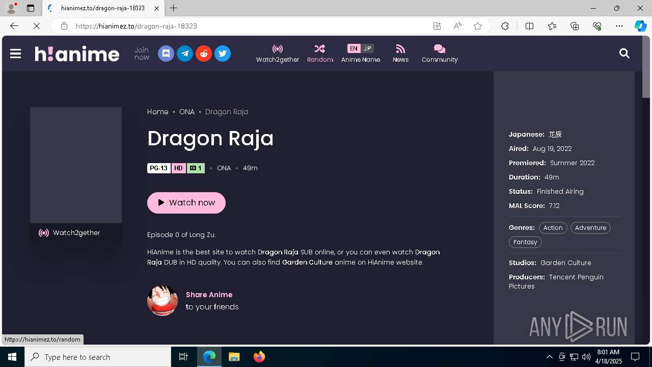Open the Telegram join link
The image size is (652, 367).
[x=185, y=54]
